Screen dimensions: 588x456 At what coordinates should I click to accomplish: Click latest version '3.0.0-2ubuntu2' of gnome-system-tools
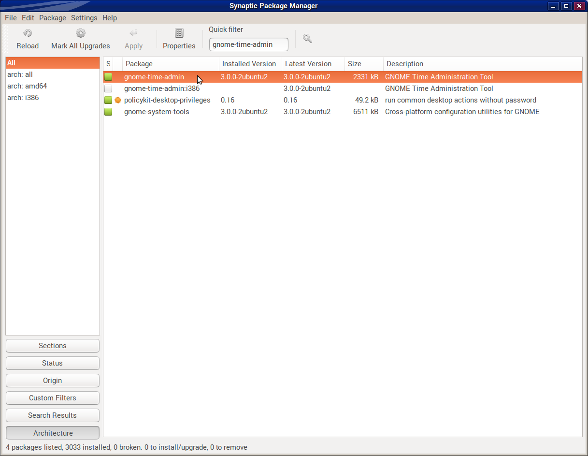point(307,112)
